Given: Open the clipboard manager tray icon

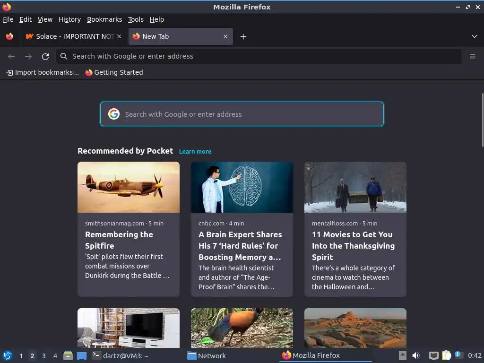Looking at the screenshot, I should (x=447, y=355).
